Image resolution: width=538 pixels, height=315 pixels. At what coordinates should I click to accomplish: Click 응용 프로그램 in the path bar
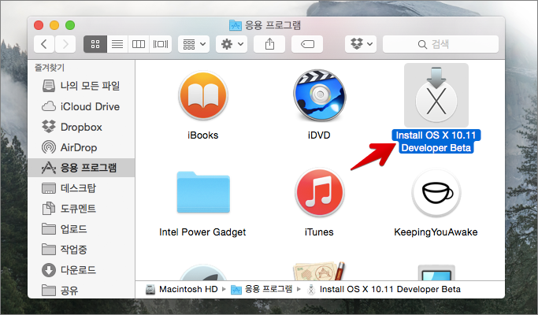click(x=262, y=289)
